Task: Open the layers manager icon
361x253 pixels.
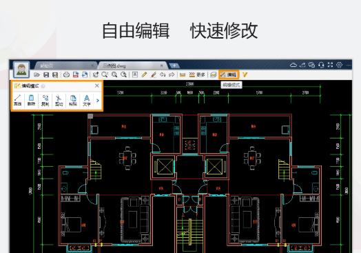Action: coord(214,74)
